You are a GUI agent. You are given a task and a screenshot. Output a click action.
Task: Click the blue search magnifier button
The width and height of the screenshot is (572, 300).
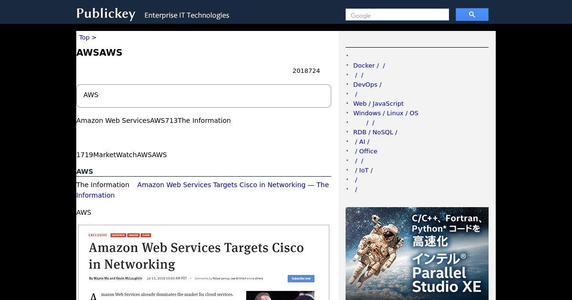pos(472,15)
